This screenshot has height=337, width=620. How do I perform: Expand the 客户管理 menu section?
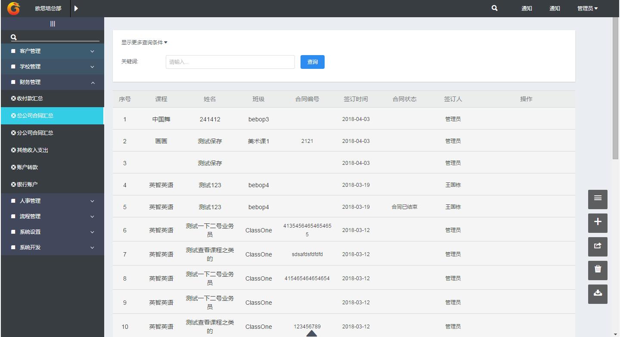pos(53,51)
